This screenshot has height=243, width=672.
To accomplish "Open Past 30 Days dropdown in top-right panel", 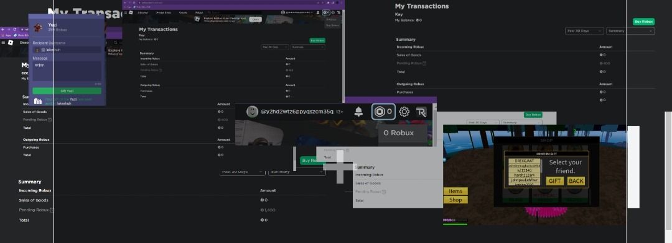I will (x=584, y=31).
